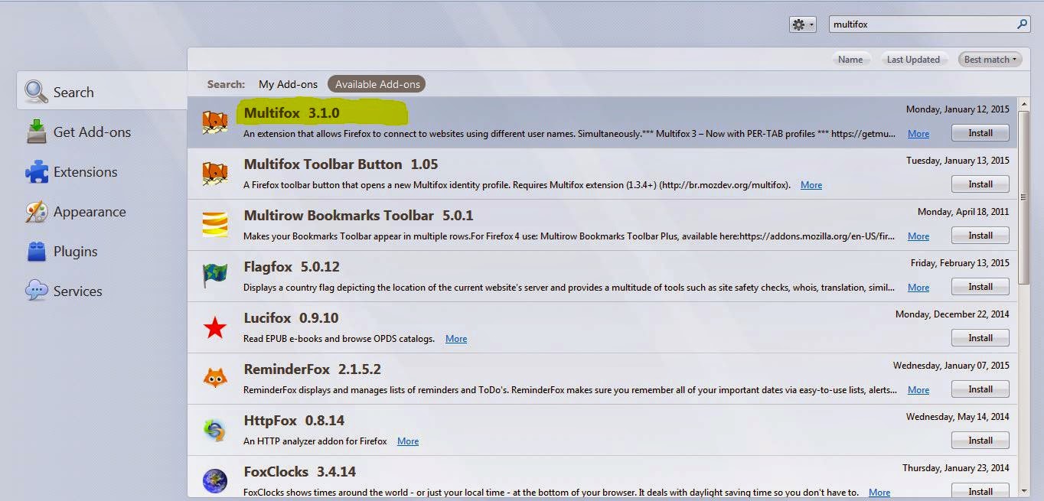Open the More link for ReminderFox
This screenshot has height=501, width=1044.
click(918, 390)
